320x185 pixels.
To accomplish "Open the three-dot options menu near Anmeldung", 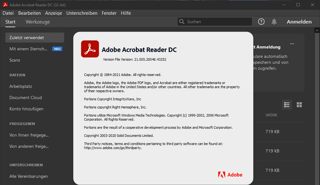I will 292,44.
